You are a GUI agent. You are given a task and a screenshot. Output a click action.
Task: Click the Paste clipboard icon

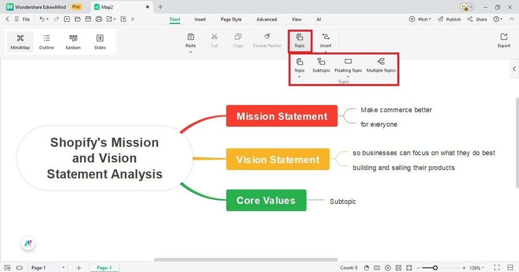(x=191, y=37)
